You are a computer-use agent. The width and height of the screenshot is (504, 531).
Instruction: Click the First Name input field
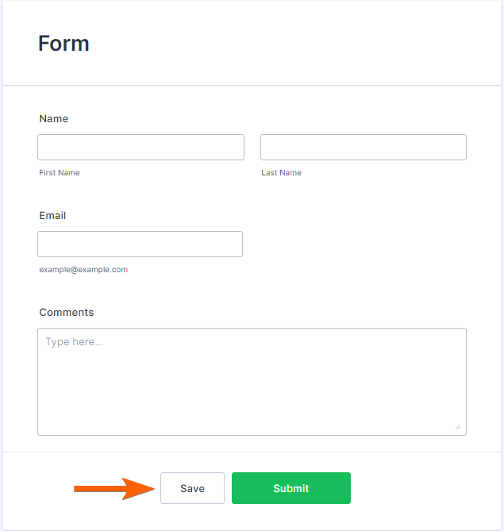coord(140,148)
